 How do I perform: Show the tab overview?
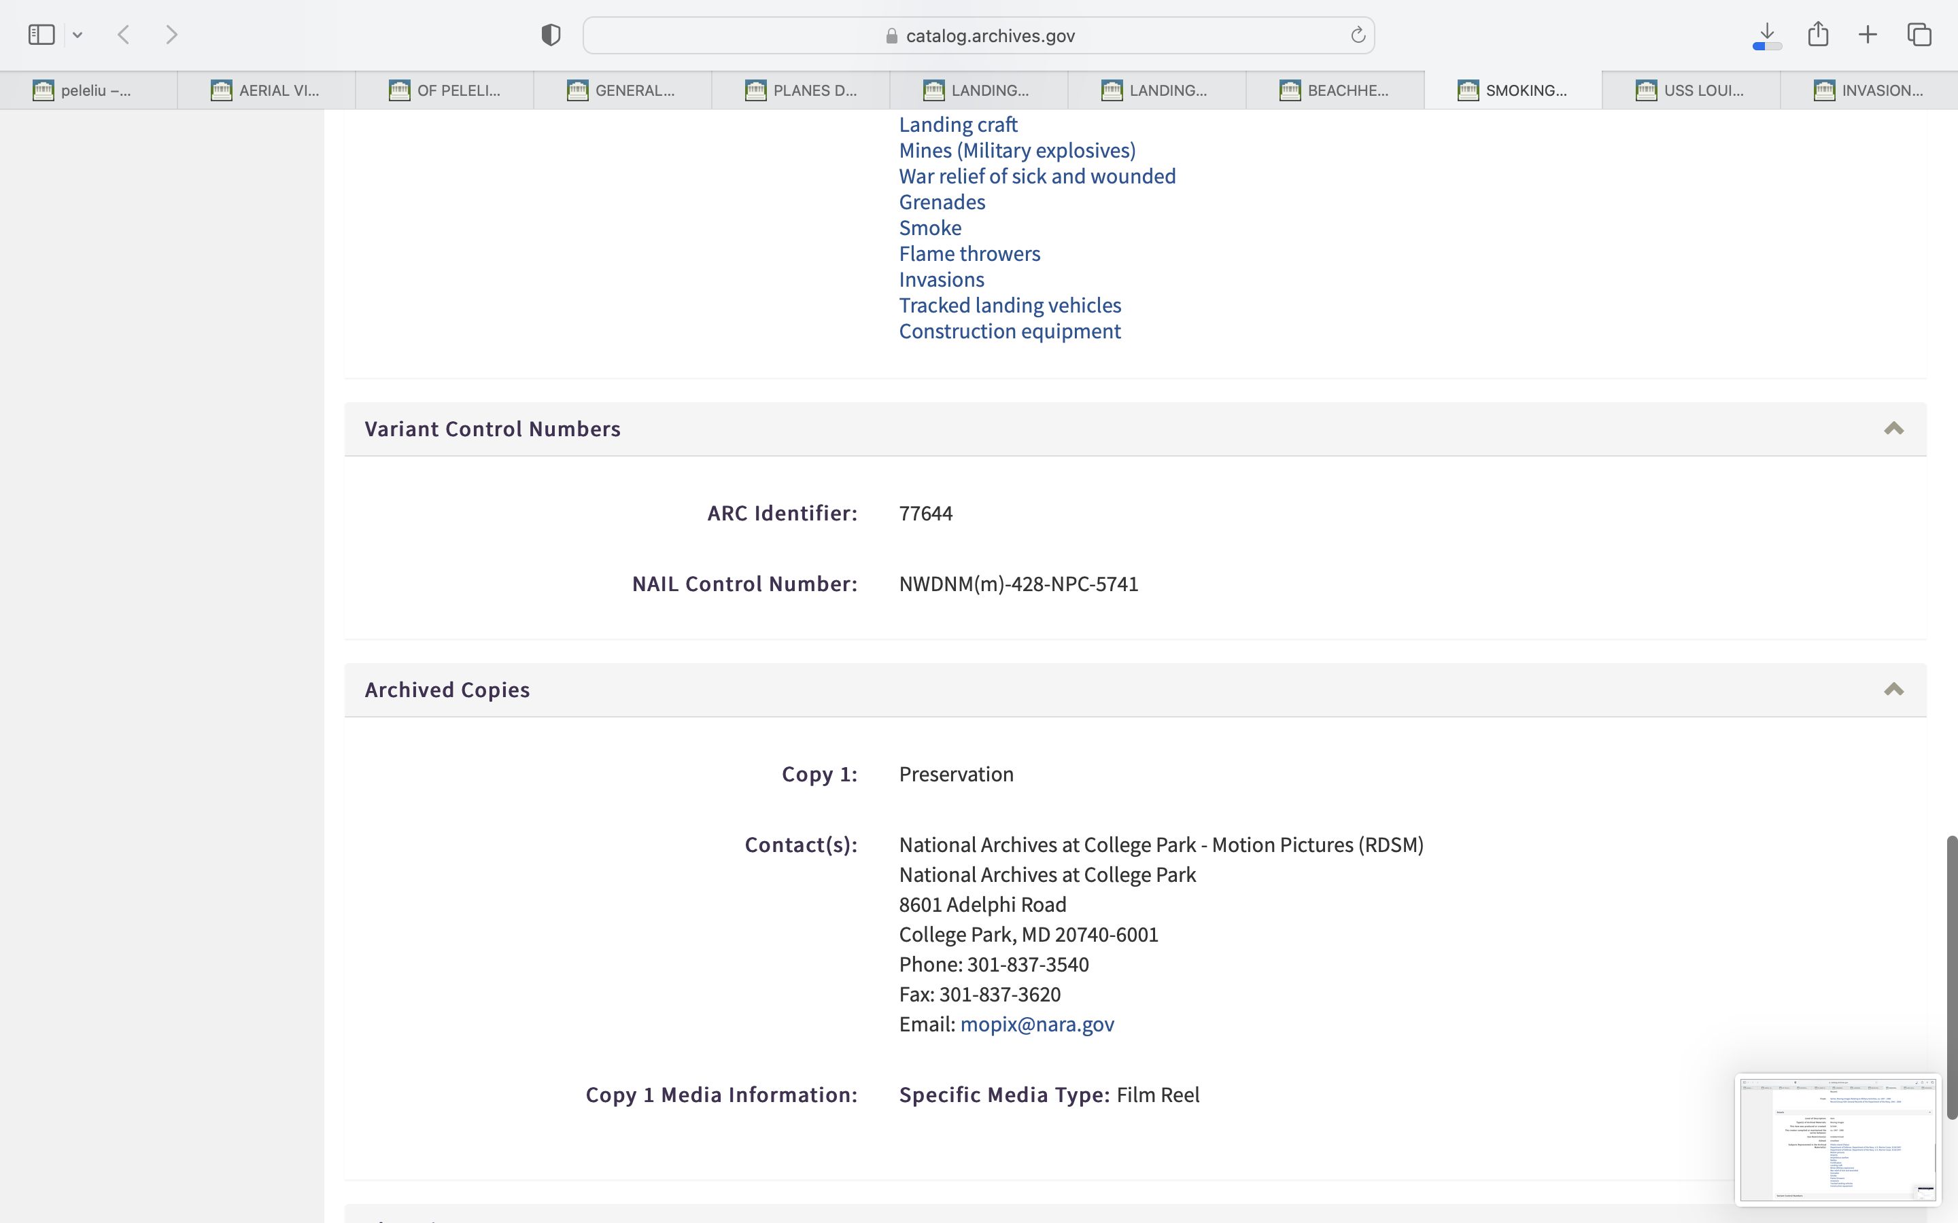(1919, 35)
